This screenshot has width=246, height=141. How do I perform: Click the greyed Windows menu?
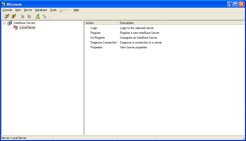(x=65, y=10)
